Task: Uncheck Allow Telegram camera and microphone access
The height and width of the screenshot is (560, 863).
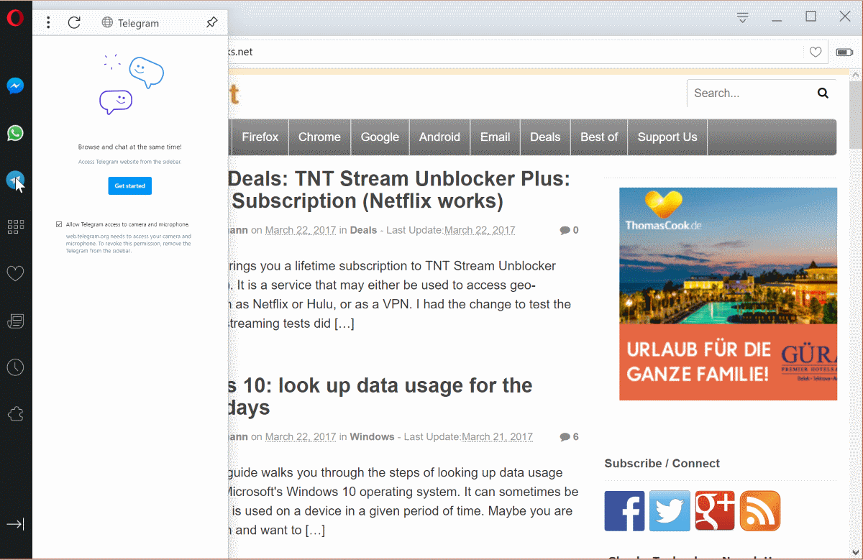Action: 59,224
